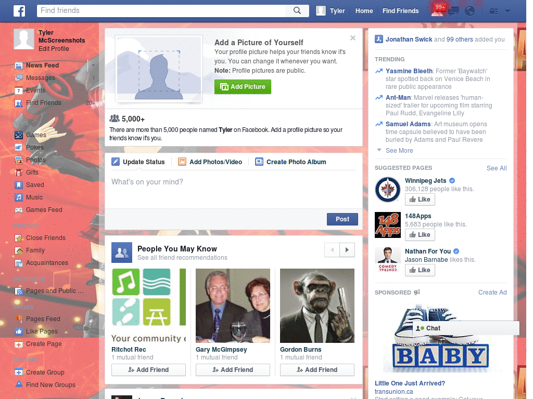Add Ritchot Rec as friend
This screenshot has width=533, height=399.
click(x=148, y=370)
